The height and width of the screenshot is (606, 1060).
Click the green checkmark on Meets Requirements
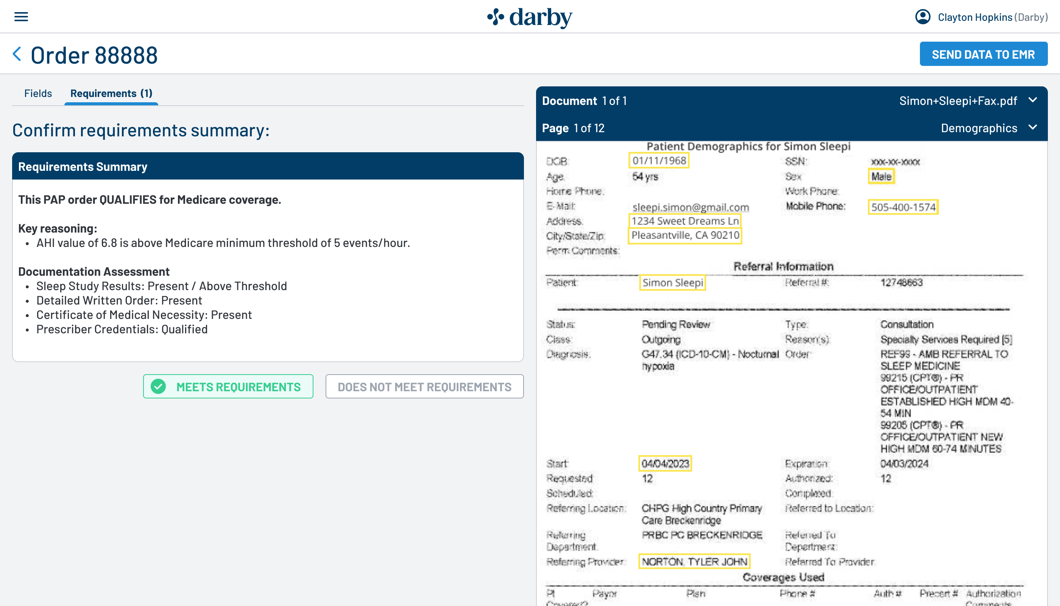point(159,387)
